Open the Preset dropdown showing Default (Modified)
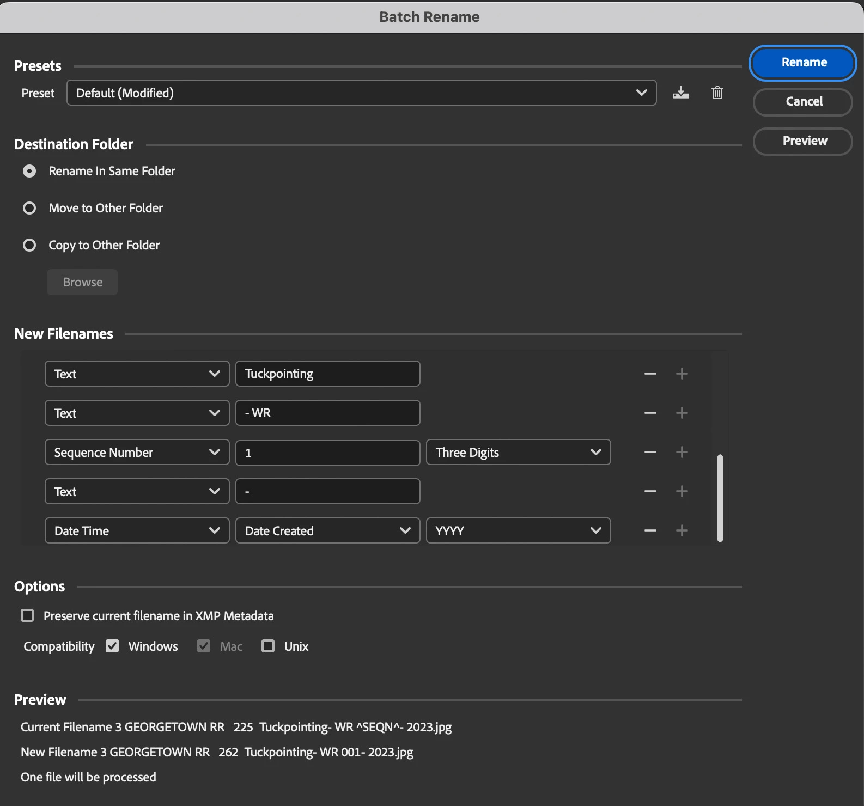This screenshot has height=806, width=864. [362, 93]
